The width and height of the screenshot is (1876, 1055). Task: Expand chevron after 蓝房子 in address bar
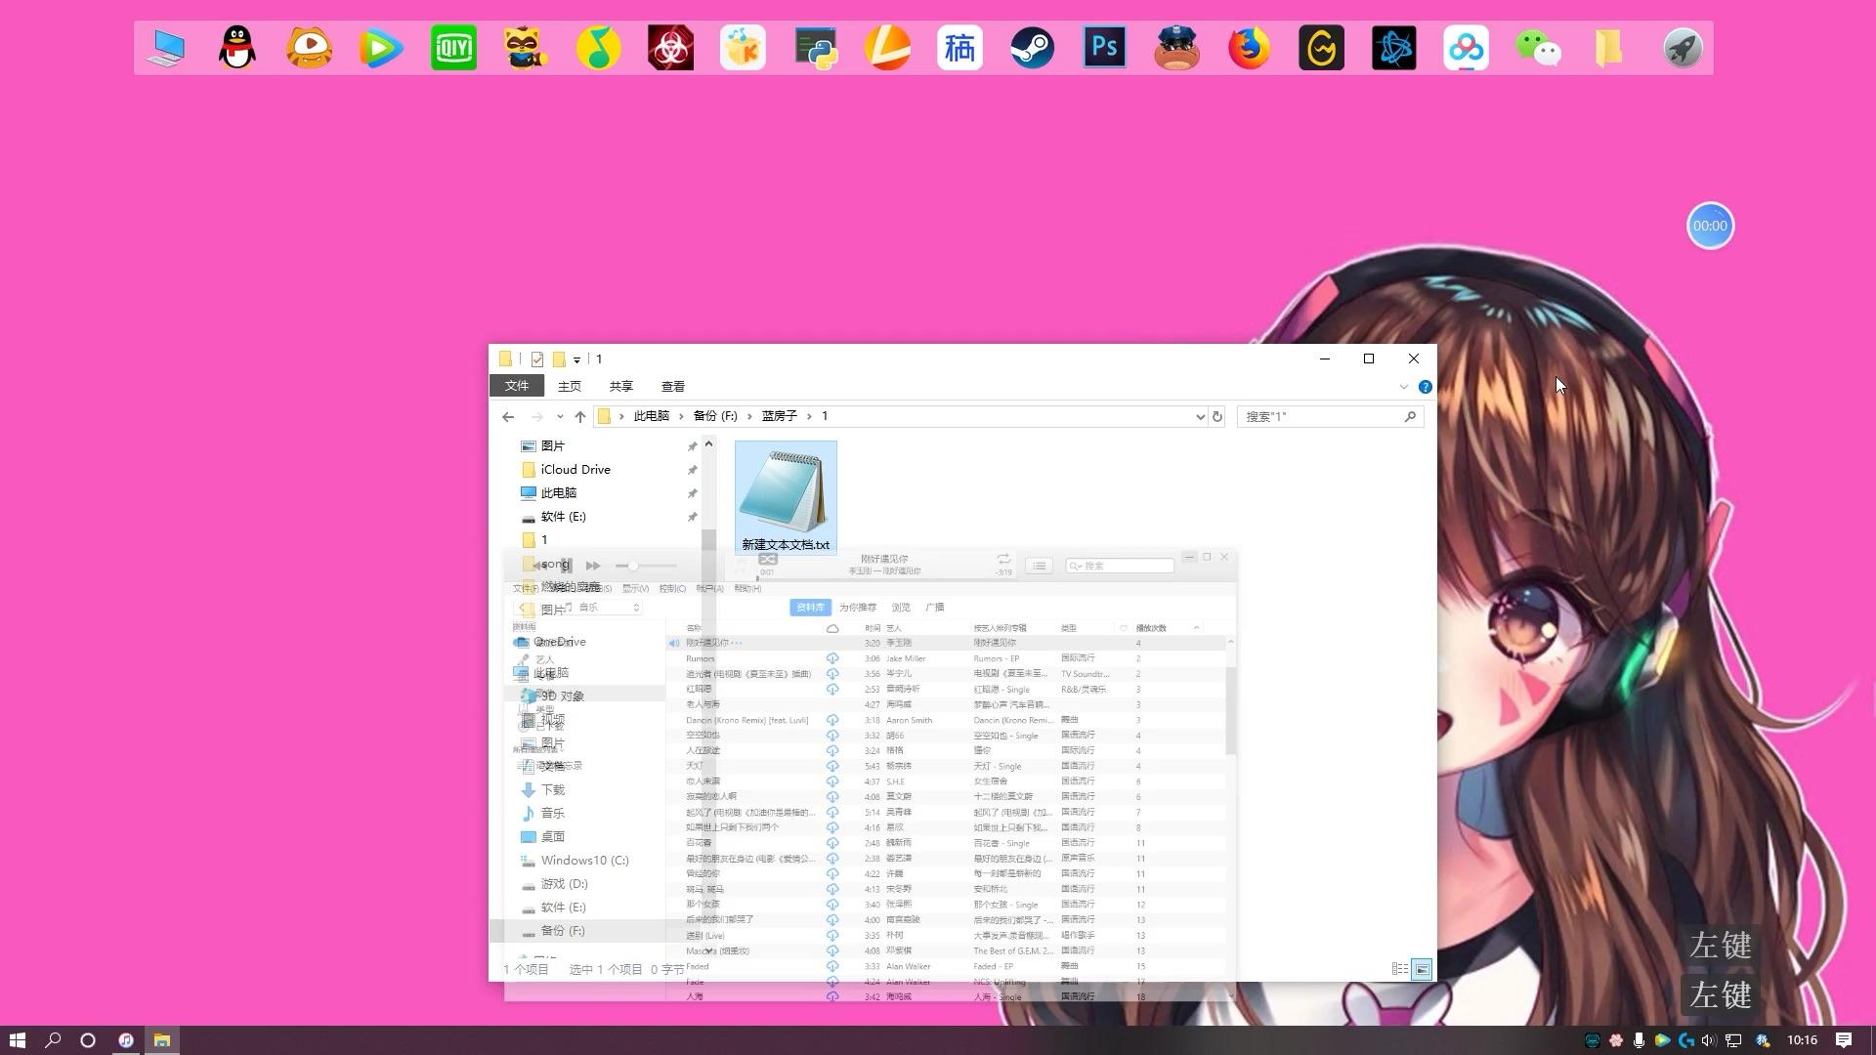809,416
